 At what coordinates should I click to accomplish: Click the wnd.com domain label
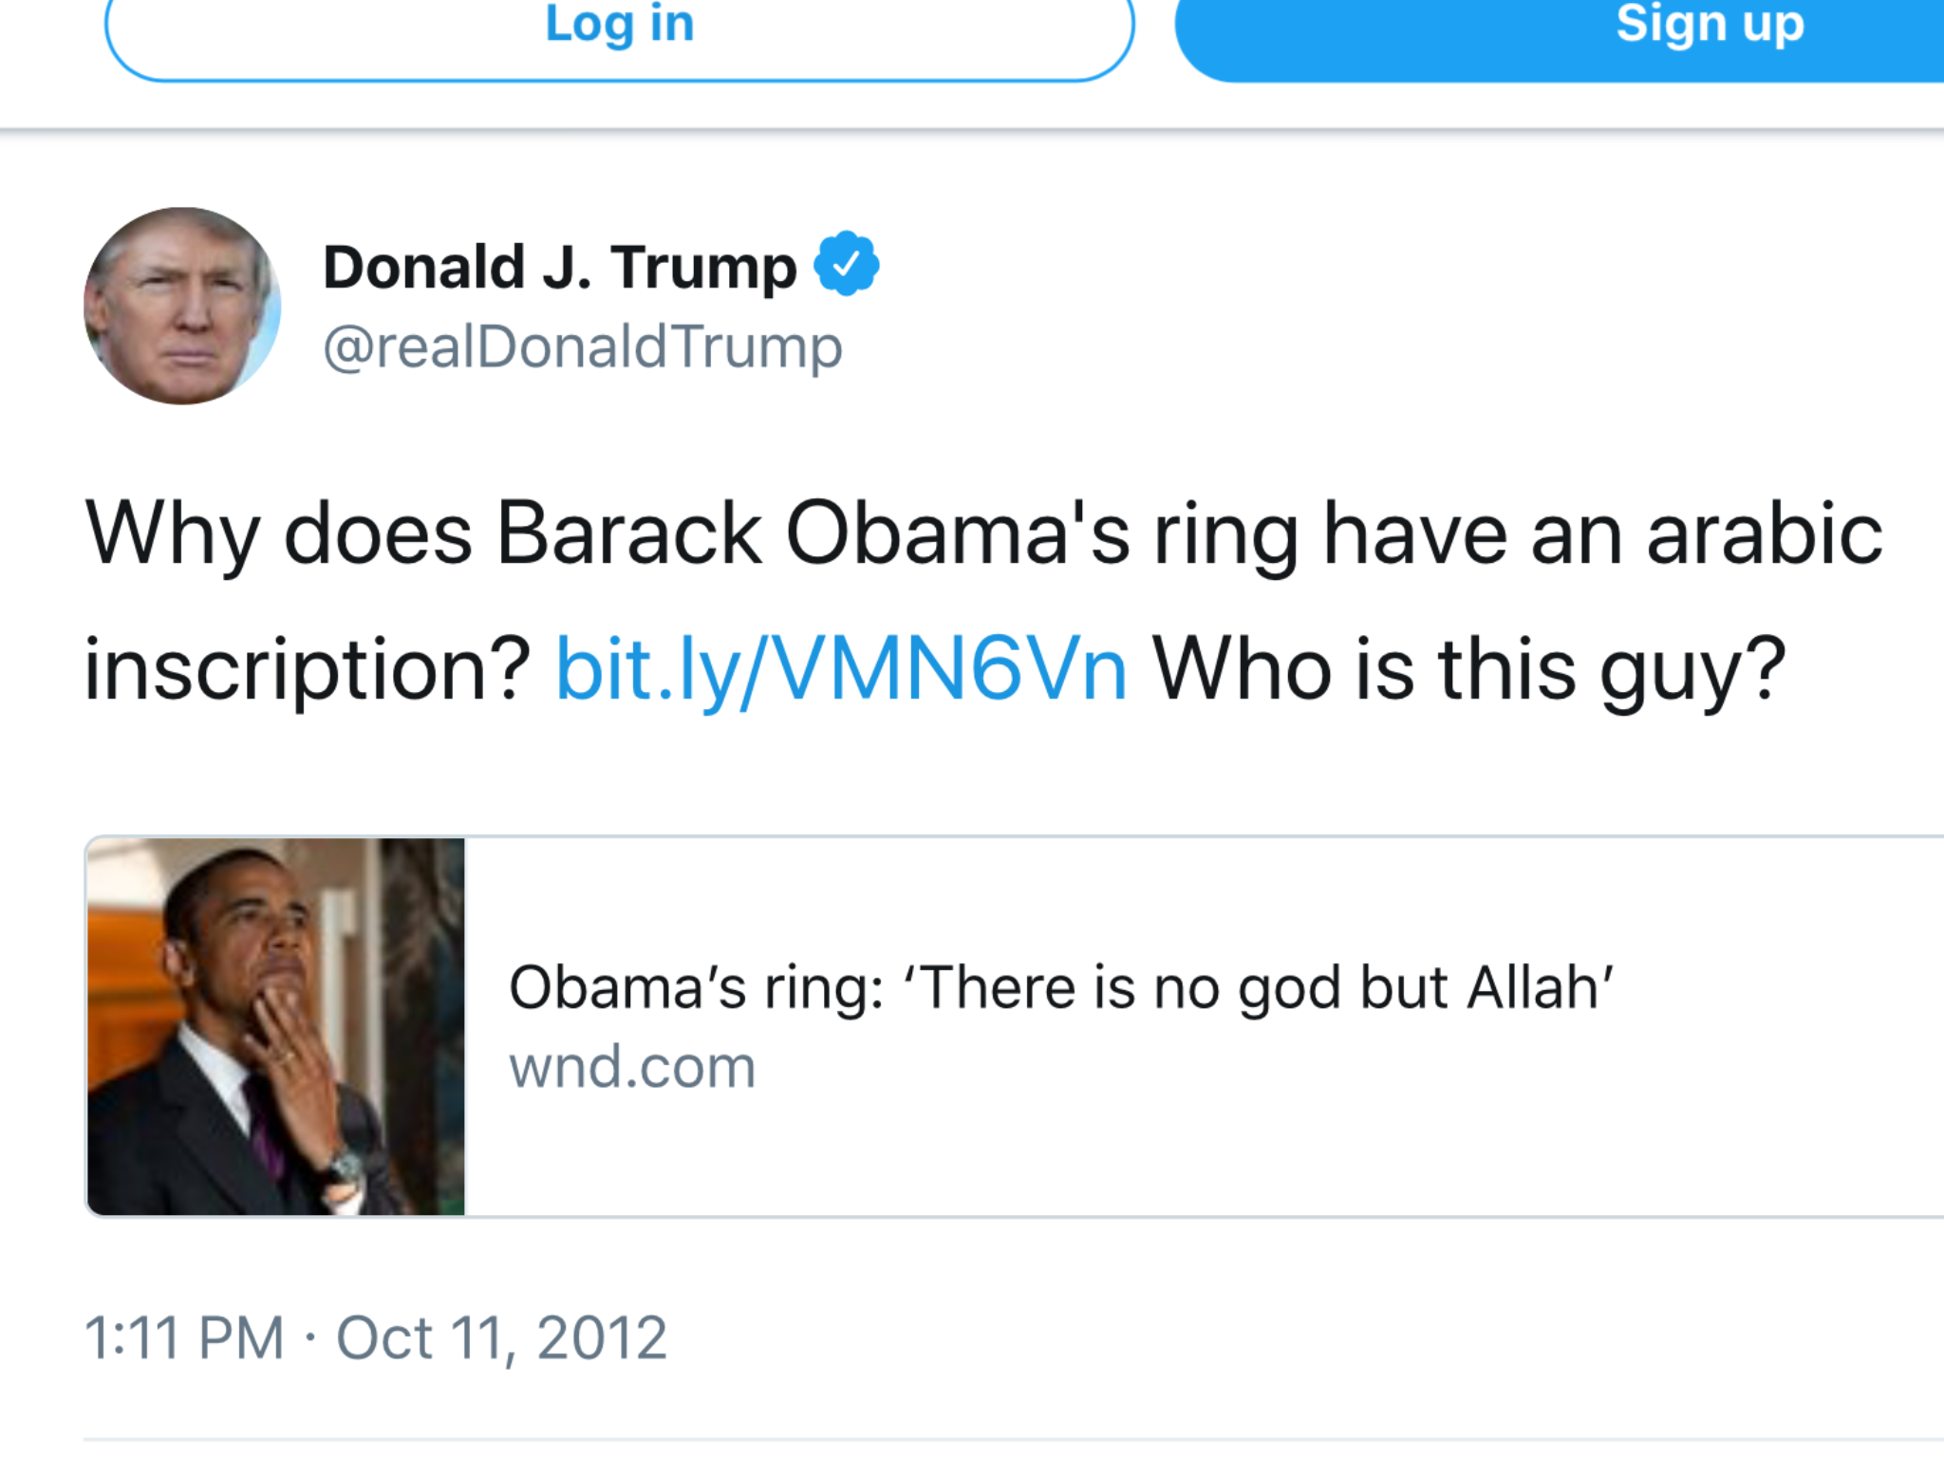[x=632, y=1067]
